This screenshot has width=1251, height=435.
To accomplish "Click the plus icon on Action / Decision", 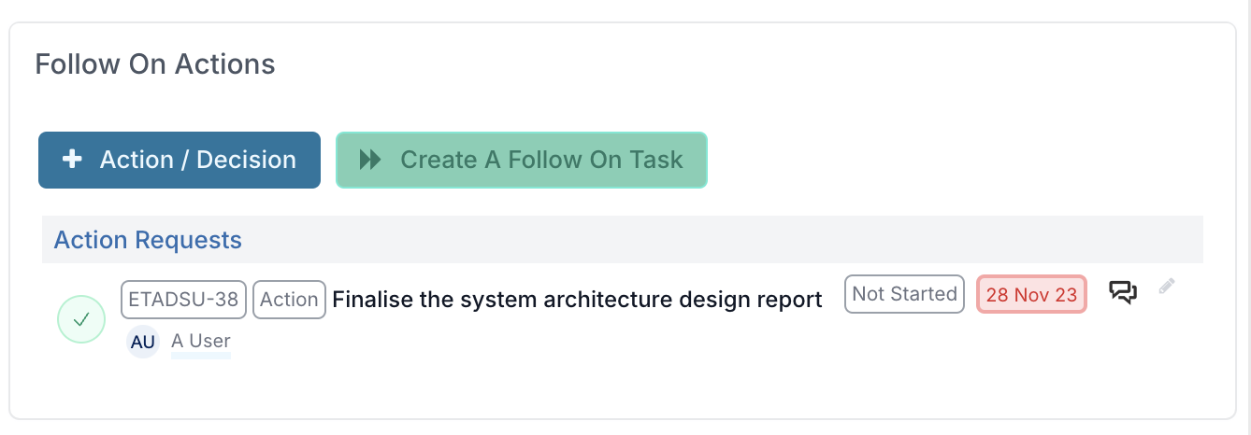I will (72, 160).
